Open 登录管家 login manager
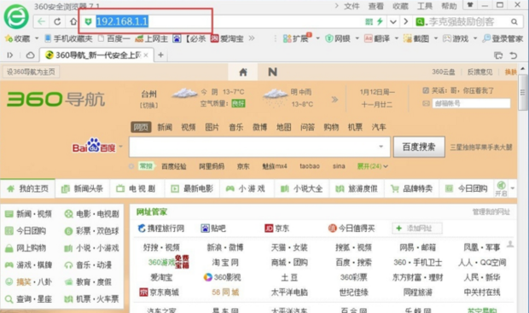The image size is (529, 313). tap(503, 38)
